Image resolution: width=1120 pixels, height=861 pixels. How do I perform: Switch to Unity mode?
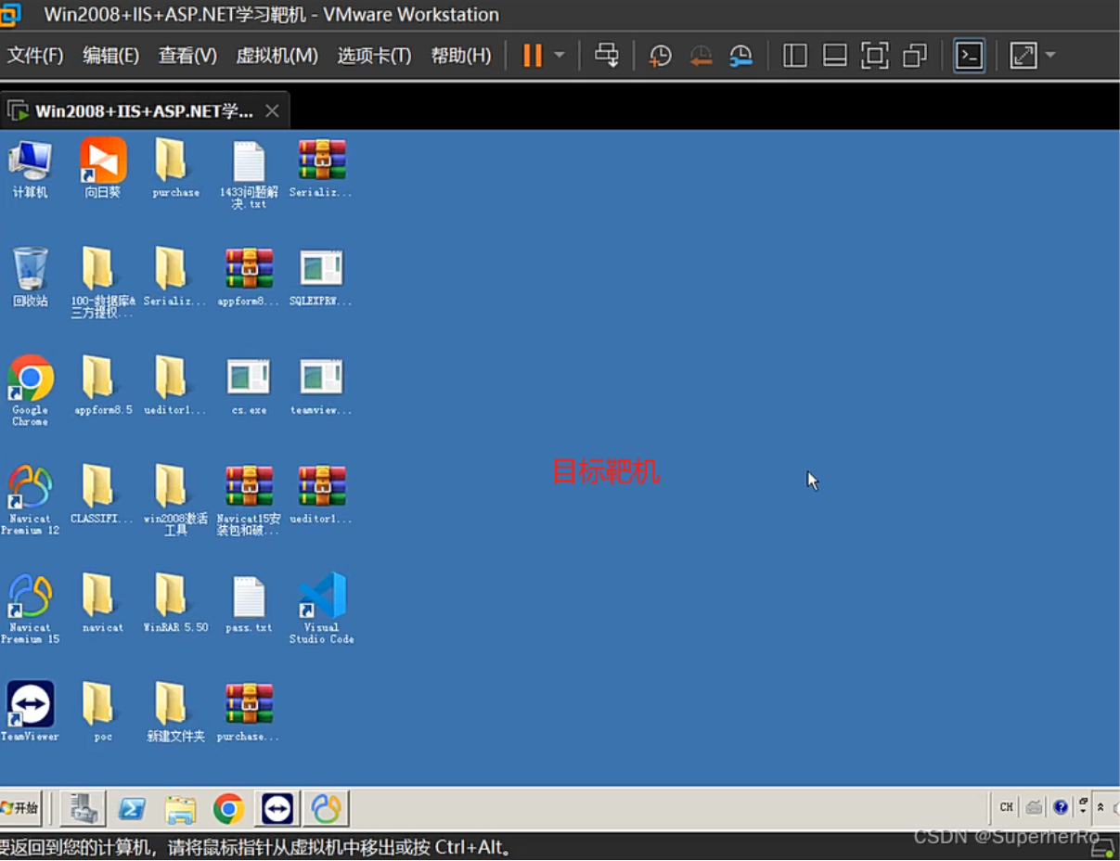(x=915, y=56)
